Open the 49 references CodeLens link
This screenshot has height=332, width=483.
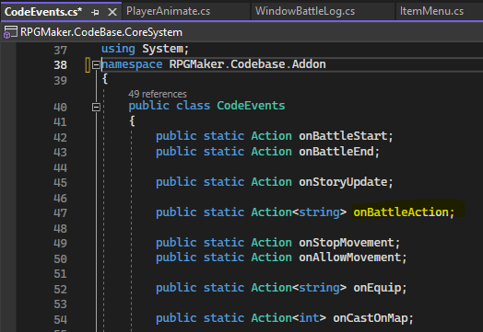[x=158, y=94]
